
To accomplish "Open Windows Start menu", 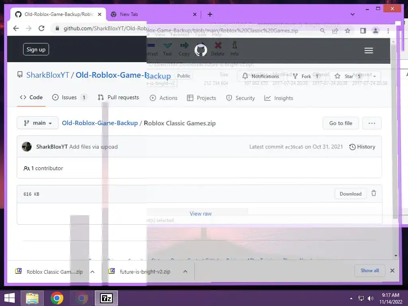I will pos(10,298).
